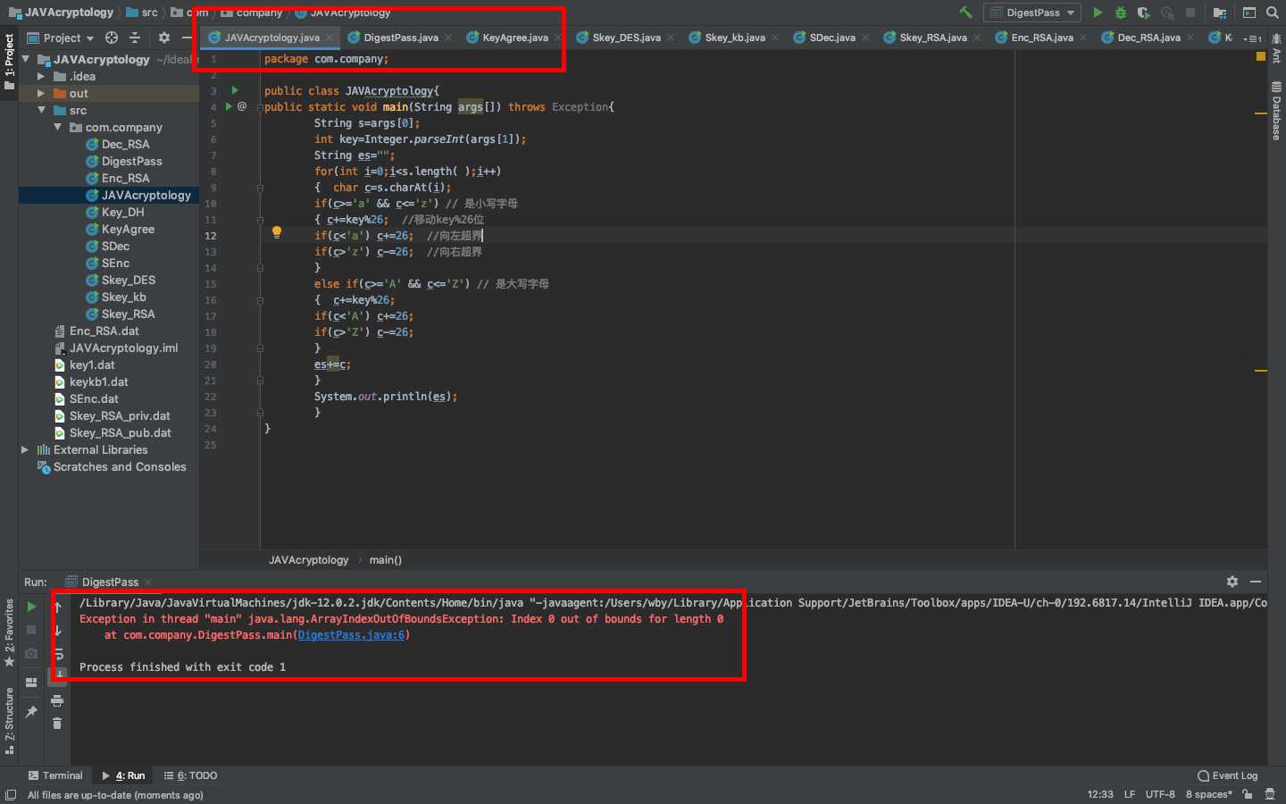This screenshot has width=1286, height=804.
Task: Open the SDec.java editor tab
Action: 831,38
